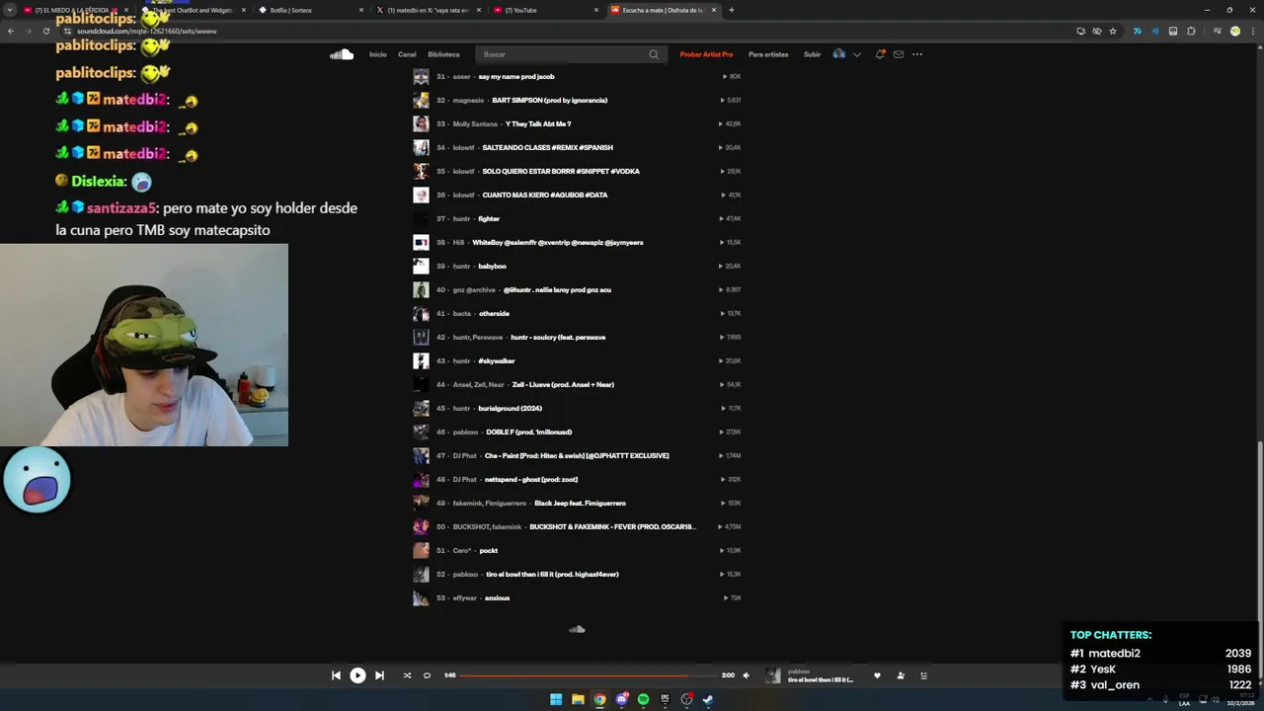The width and height of the screenshot is (1264, 711).
Task: Click DJ Phat artist on Che - Paint track
Action: (x=464, y=455)
